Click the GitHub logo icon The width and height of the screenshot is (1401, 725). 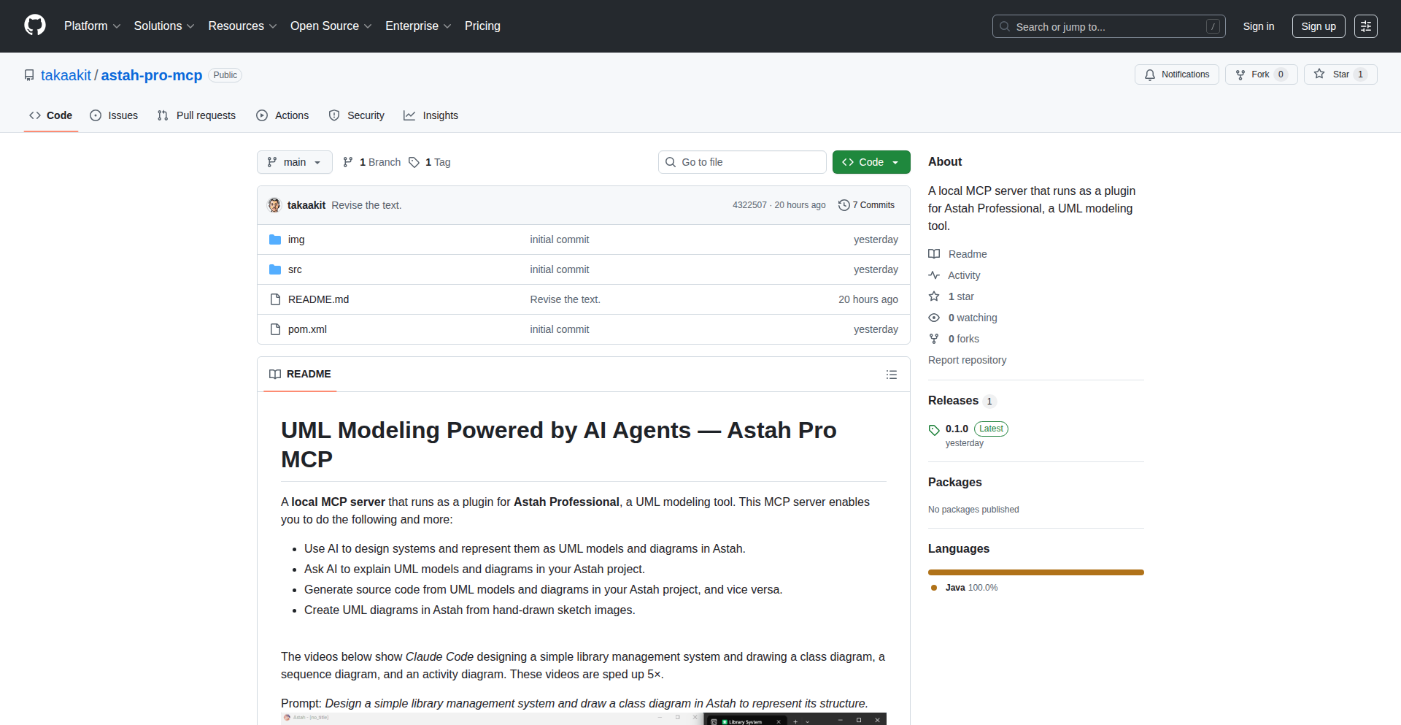tap(35, 26)
